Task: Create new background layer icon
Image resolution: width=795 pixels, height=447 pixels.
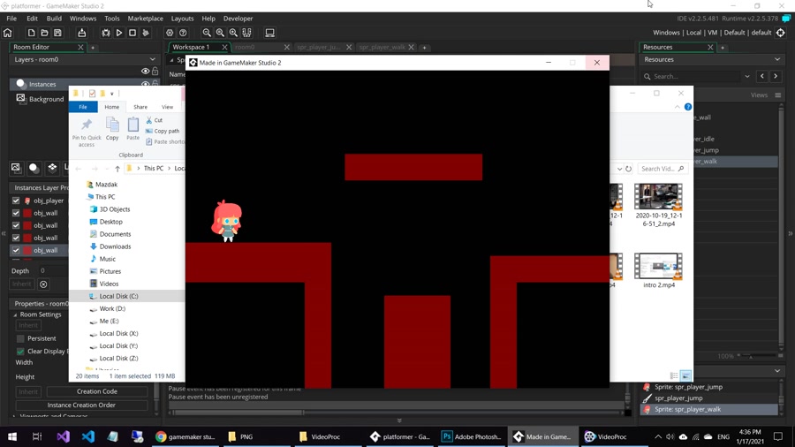Action: 16,168
